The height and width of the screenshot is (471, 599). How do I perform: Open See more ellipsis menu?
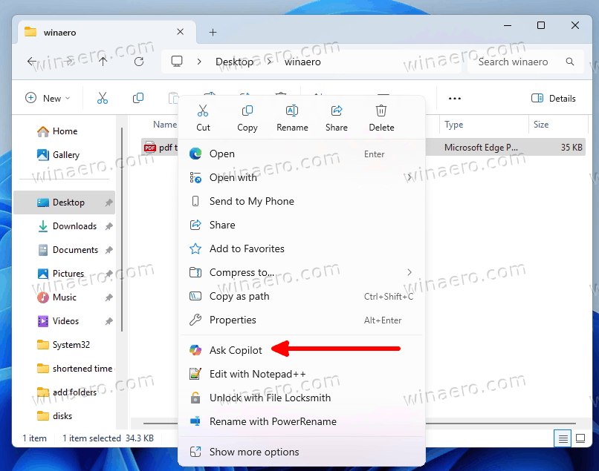coord(455,99)
